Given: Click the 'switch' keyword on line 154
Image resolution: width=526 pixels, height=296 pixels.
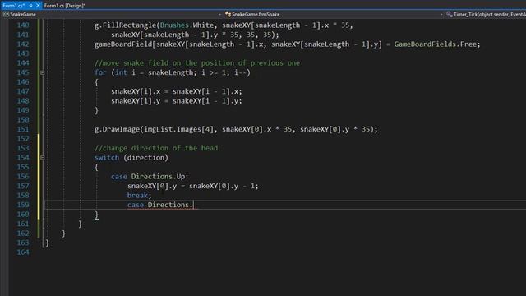Looking at the screenshot, I should tap(107, 157).
